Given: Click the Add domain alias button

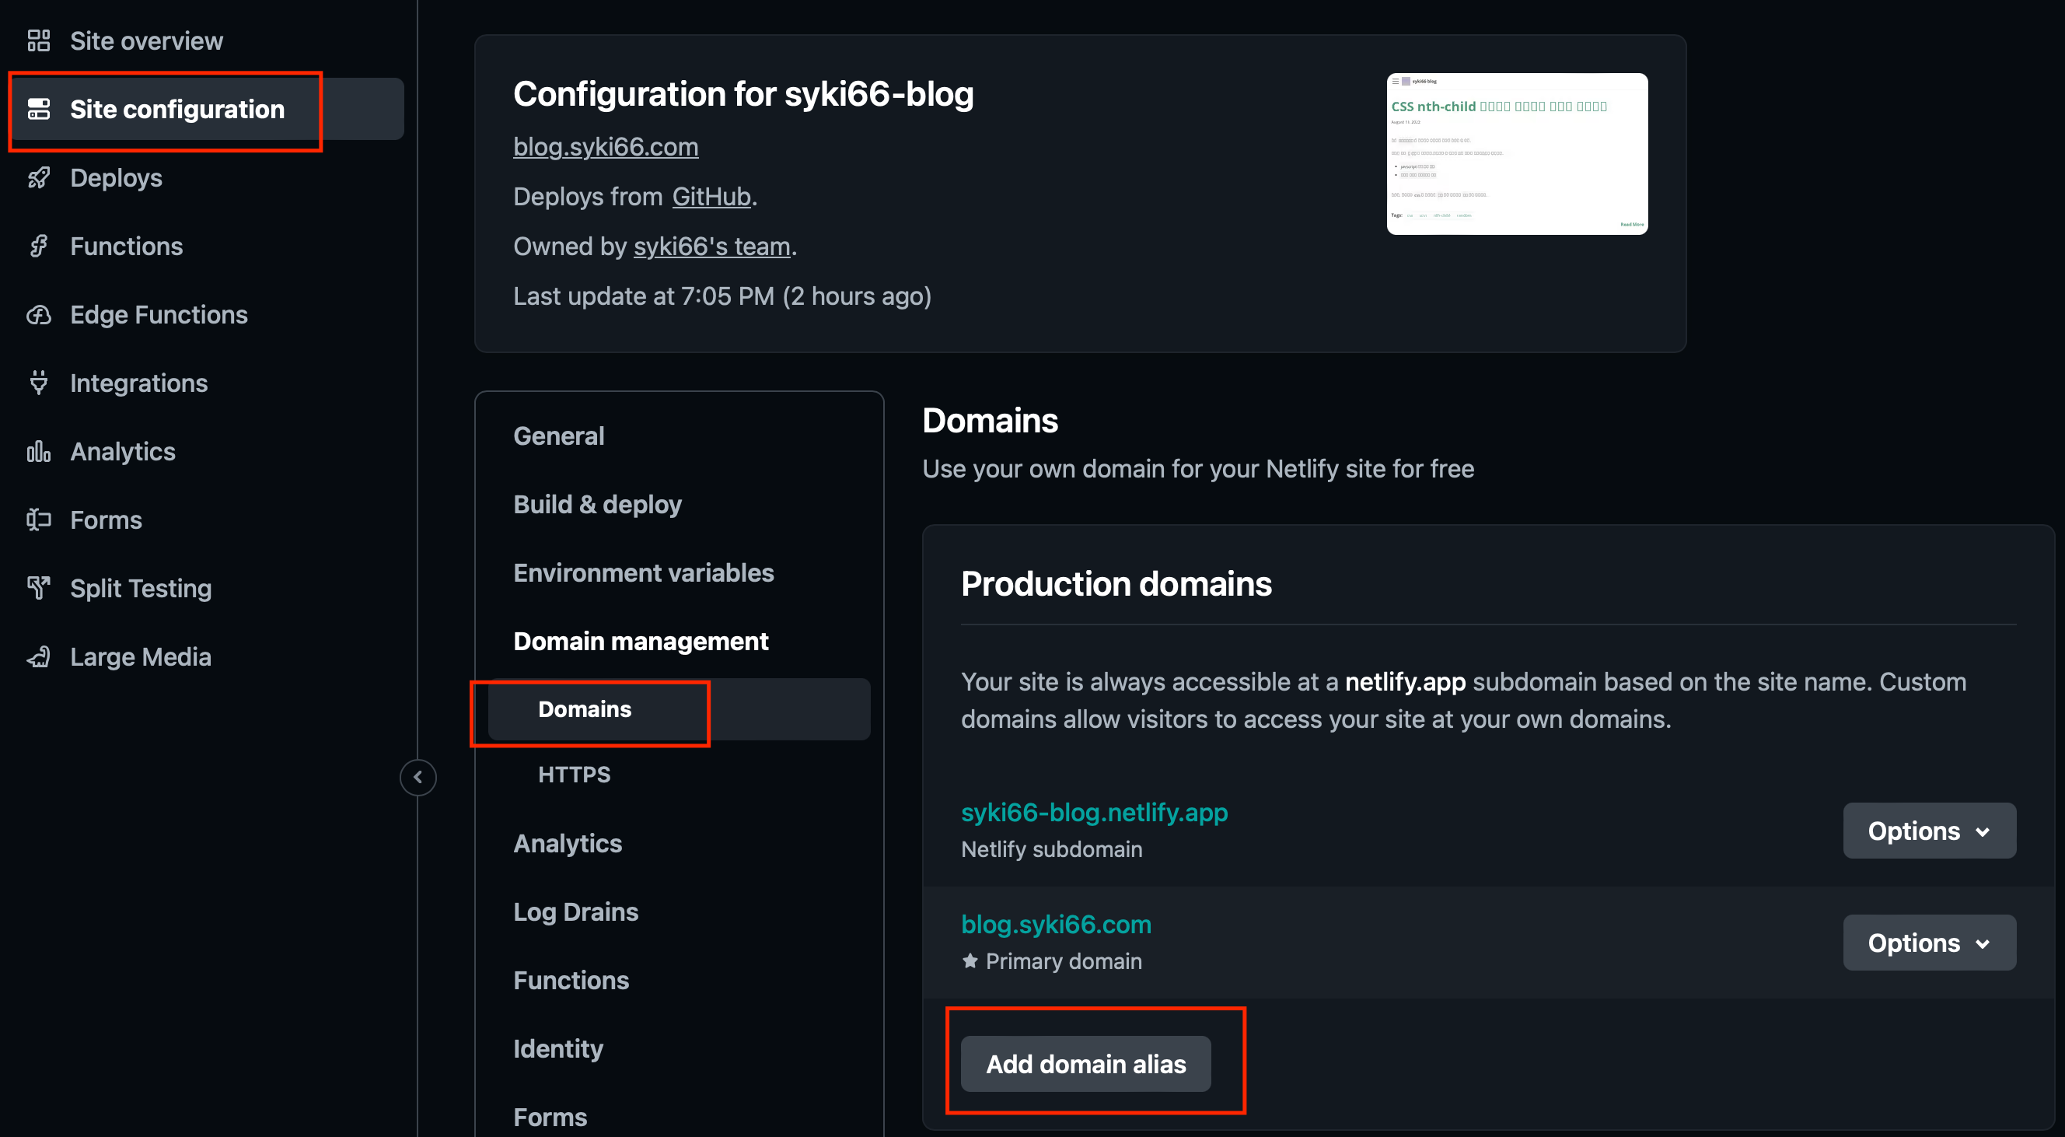Looking at the screenshot, I should pos(1085,1063).
